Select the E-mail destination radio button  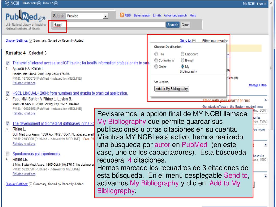pyautogui.click(x=182, y=60)
